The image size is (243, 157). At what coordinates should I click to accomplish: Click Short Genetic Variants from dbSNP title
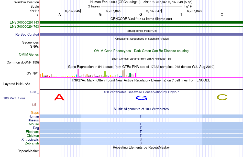[141, 59]
